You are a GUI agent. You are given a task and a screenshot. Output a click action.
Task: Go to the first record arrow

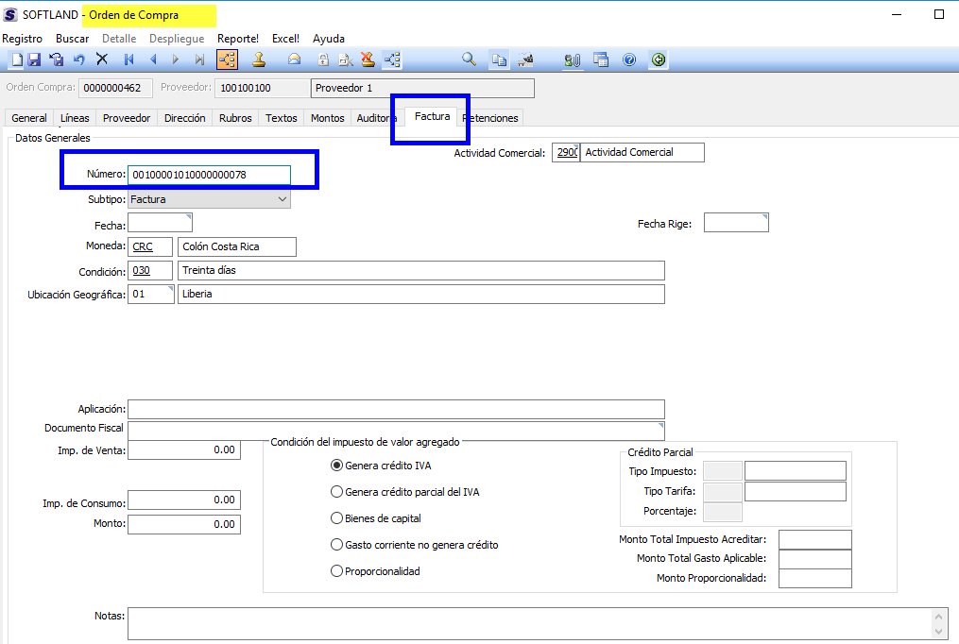(x=129, y=59)
